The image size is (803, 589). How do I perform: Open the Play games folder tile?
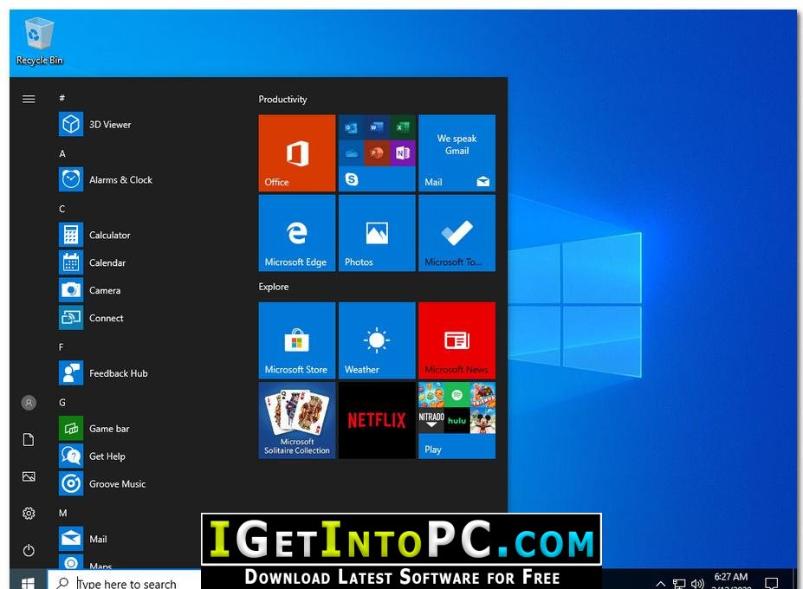pyautogui.click(x=457, y=420)
